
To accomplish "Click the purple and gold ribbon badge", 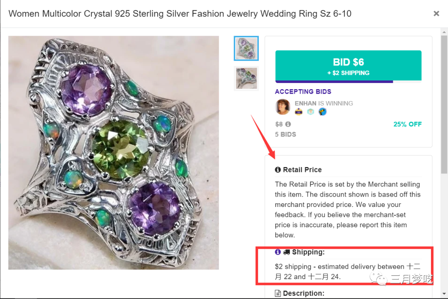I will coord(299,112).
